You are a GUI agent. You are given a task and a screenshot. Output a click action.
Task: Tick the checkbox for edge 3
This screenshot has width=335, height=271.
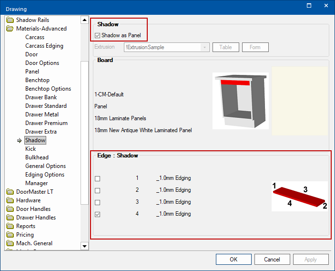pos(98,202)
